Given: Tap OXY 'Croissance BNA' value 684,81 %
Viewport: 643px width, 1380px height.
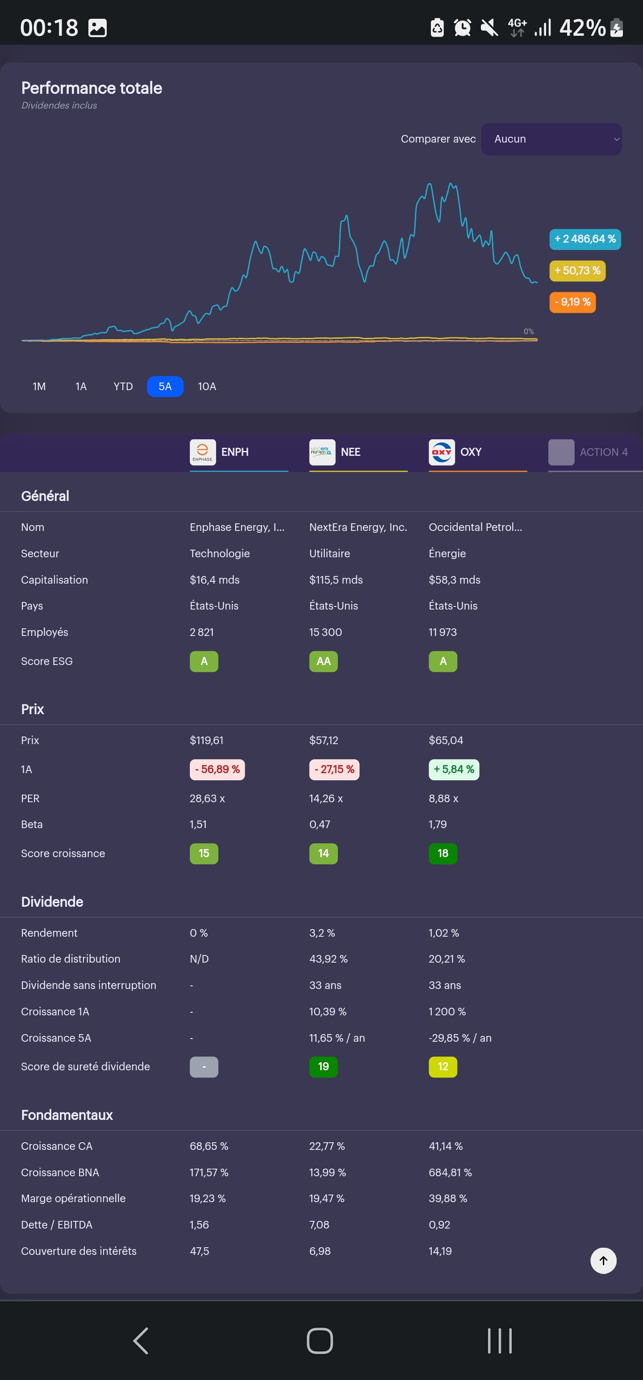Looking at the screenshot, I should point(450,1172).
